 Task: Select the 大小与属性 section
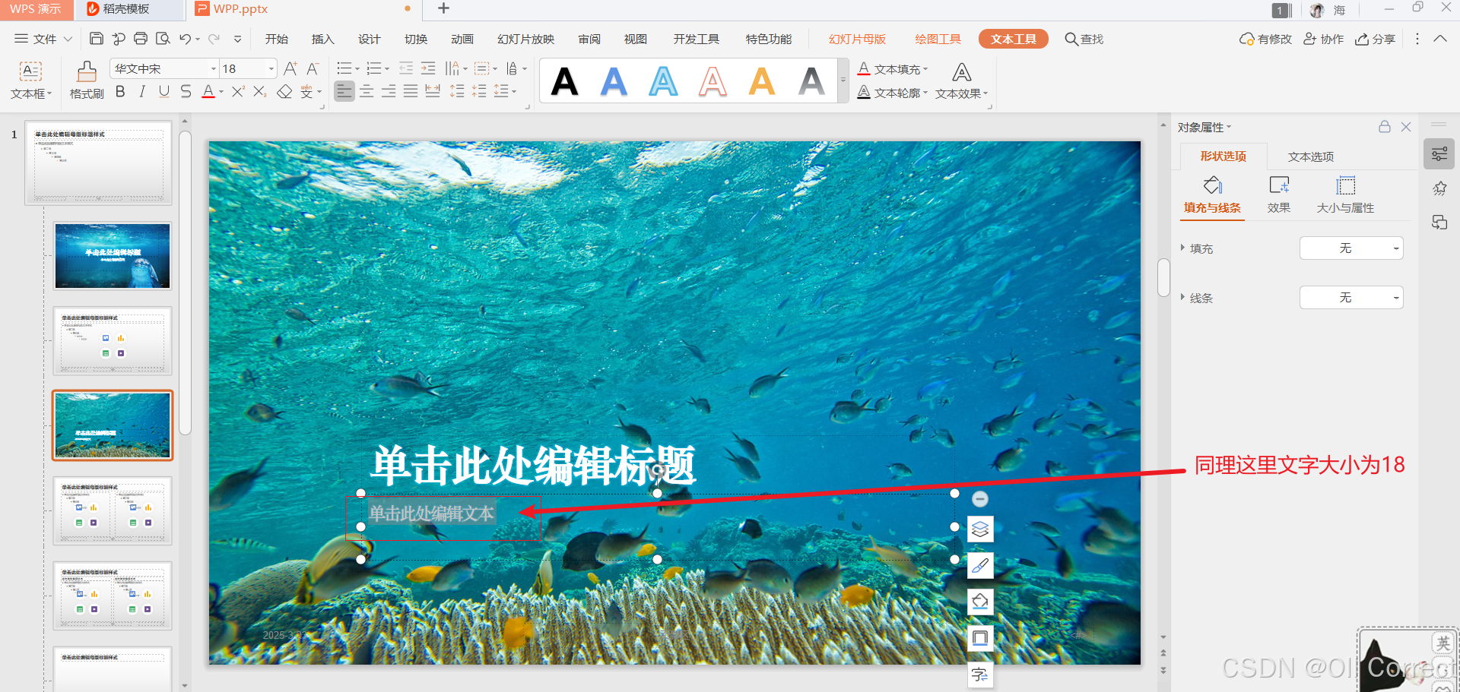1345,195
